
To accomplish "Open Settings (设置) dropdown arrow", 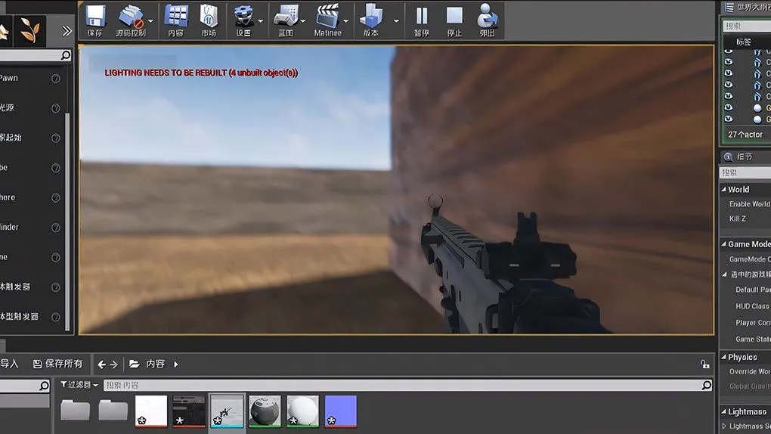I will pos(261,21).
